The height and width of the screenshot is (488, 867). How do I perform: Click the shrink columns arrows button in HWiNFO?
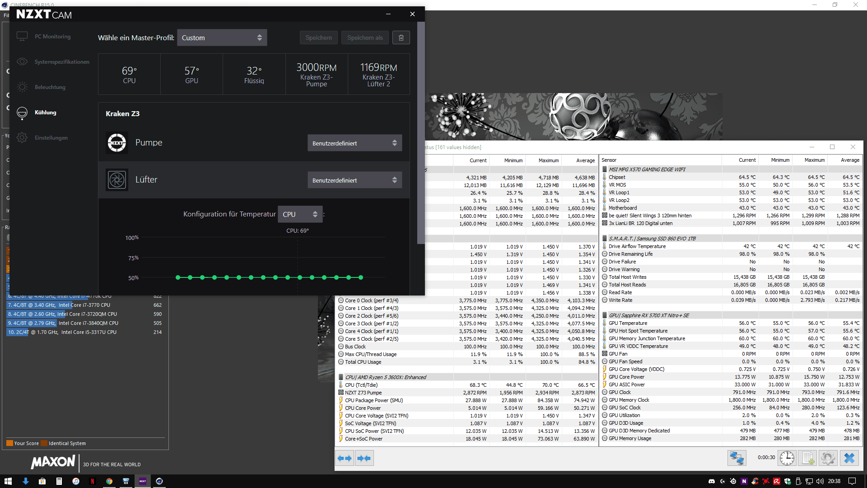(364, 458)
